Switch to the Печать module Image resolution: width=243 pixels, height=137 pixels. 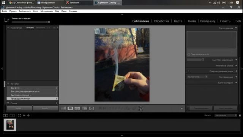[225, 21]
